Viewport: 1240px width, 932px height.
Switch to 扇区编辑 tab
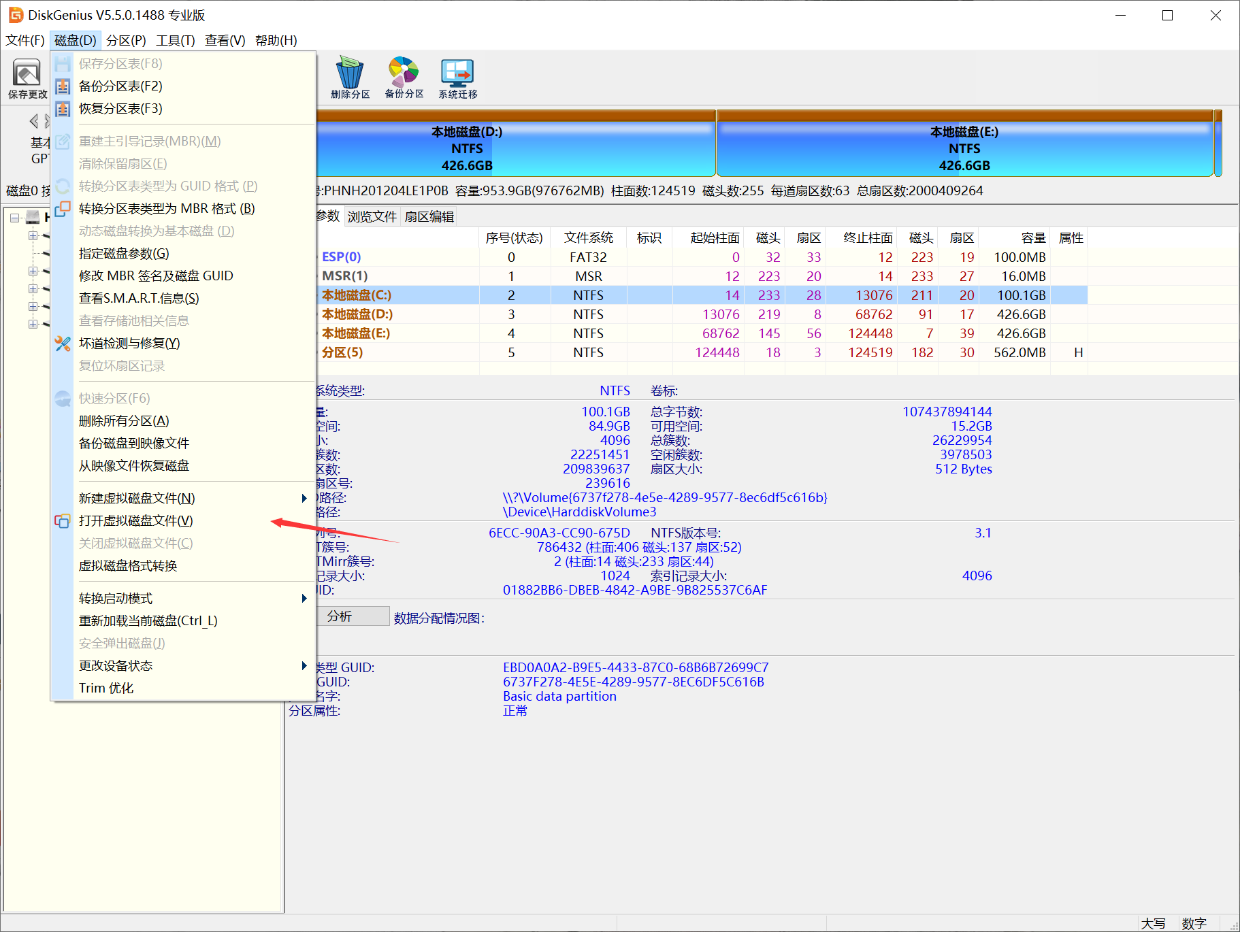click(429, 216)
